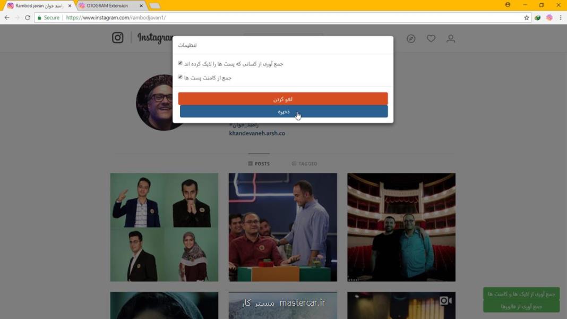This screenshot has height=319, width=567.
Task: Click the blue ذخیره save button
Action: click(284, 112)
